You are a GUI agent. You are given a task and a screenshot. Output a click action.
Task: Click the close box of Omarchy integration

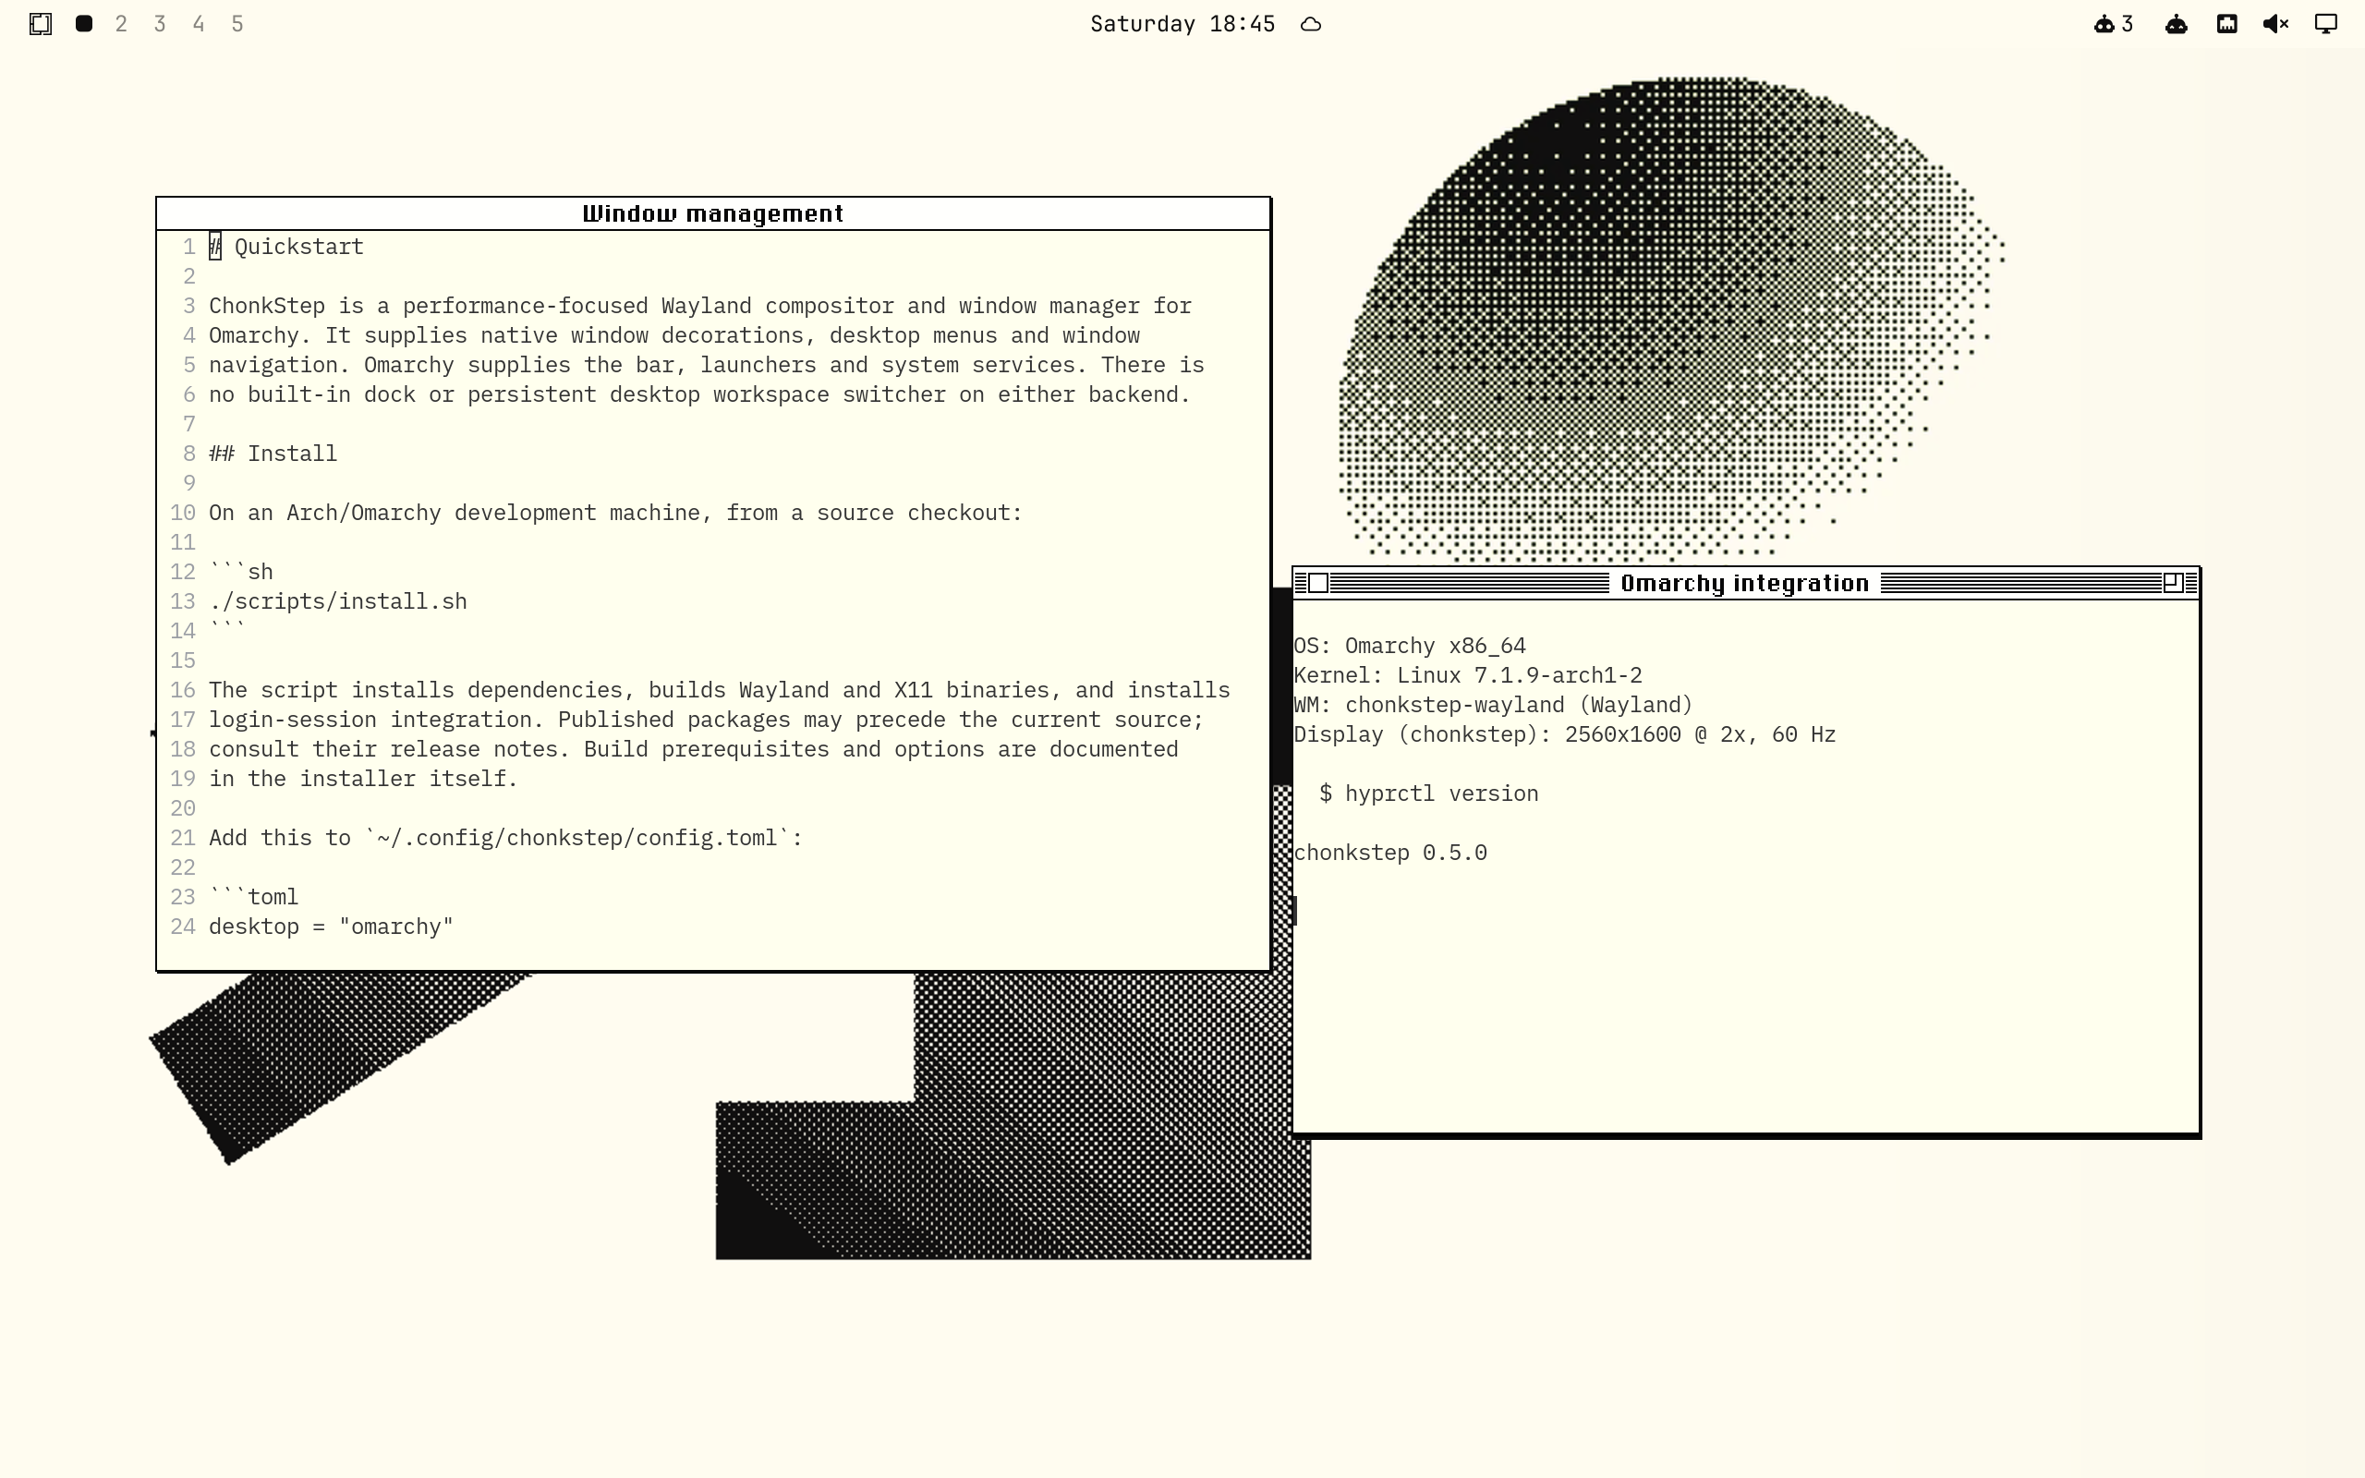coord(1318,584)
